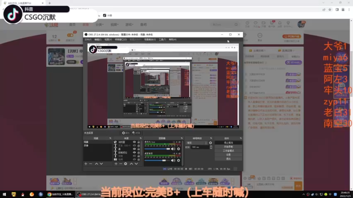The image size is (353, 198).
Task: Mute the 桌面音频 channel speaker icon
Action: tap(173, 161)
